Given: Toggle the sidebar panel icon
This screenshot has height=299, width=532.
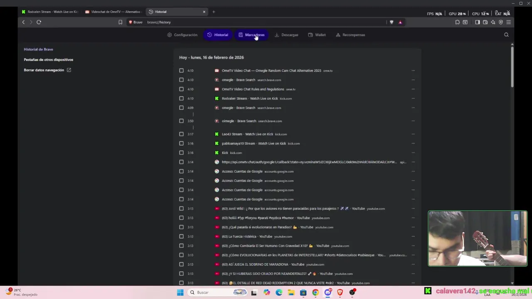Looking at the screenshot, I should [x=477, y=22].
